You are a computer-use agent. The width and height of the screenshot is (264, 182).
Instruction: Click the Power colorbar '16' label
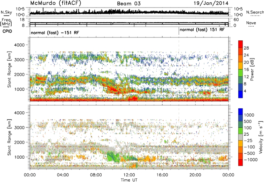click(x=246, y=70)
